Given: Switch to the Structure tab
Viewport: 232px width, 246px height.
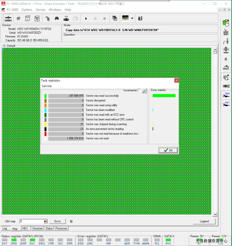Looking at the screenshot, I should (x=38, y=228).
